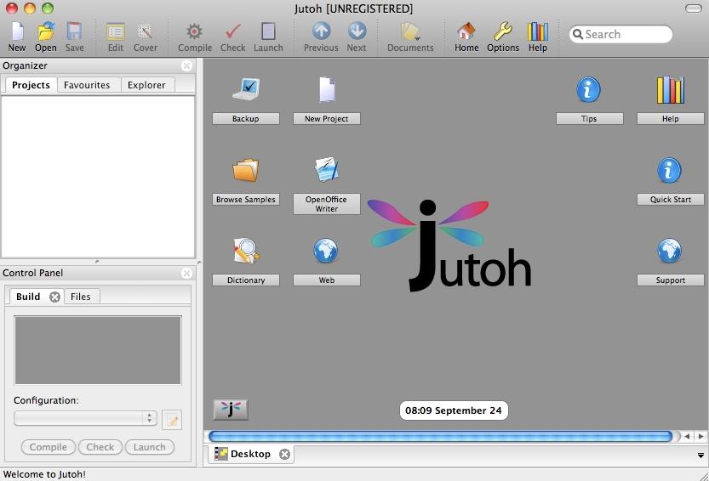Click the Browse Samples folder icon

(x=245, y=170)
